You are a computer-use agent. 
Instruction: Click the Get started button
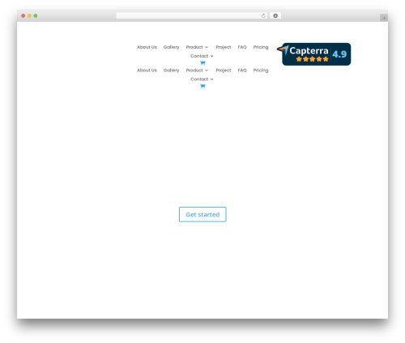click(x=202, y=214)
